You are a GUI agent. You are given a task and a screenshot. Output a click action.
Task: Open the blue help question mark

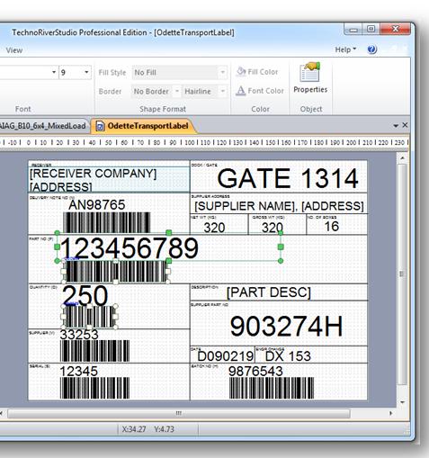371,49
